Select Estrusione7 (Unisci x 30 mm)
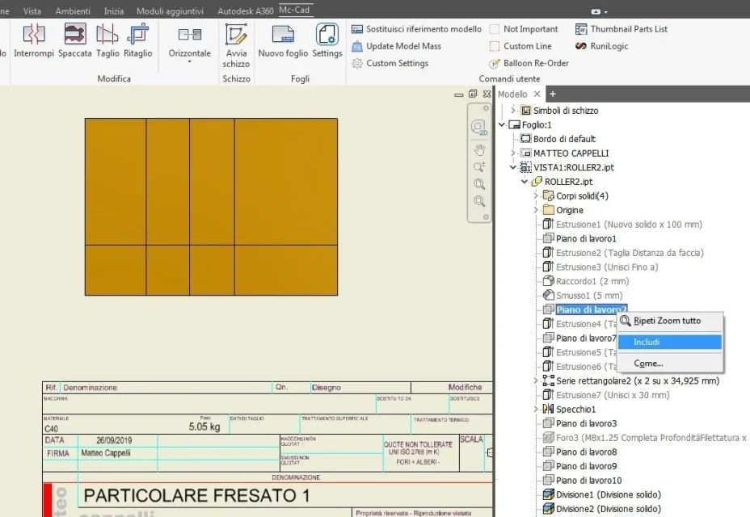This screenshot has width=750, height=517. coord(606,395)
